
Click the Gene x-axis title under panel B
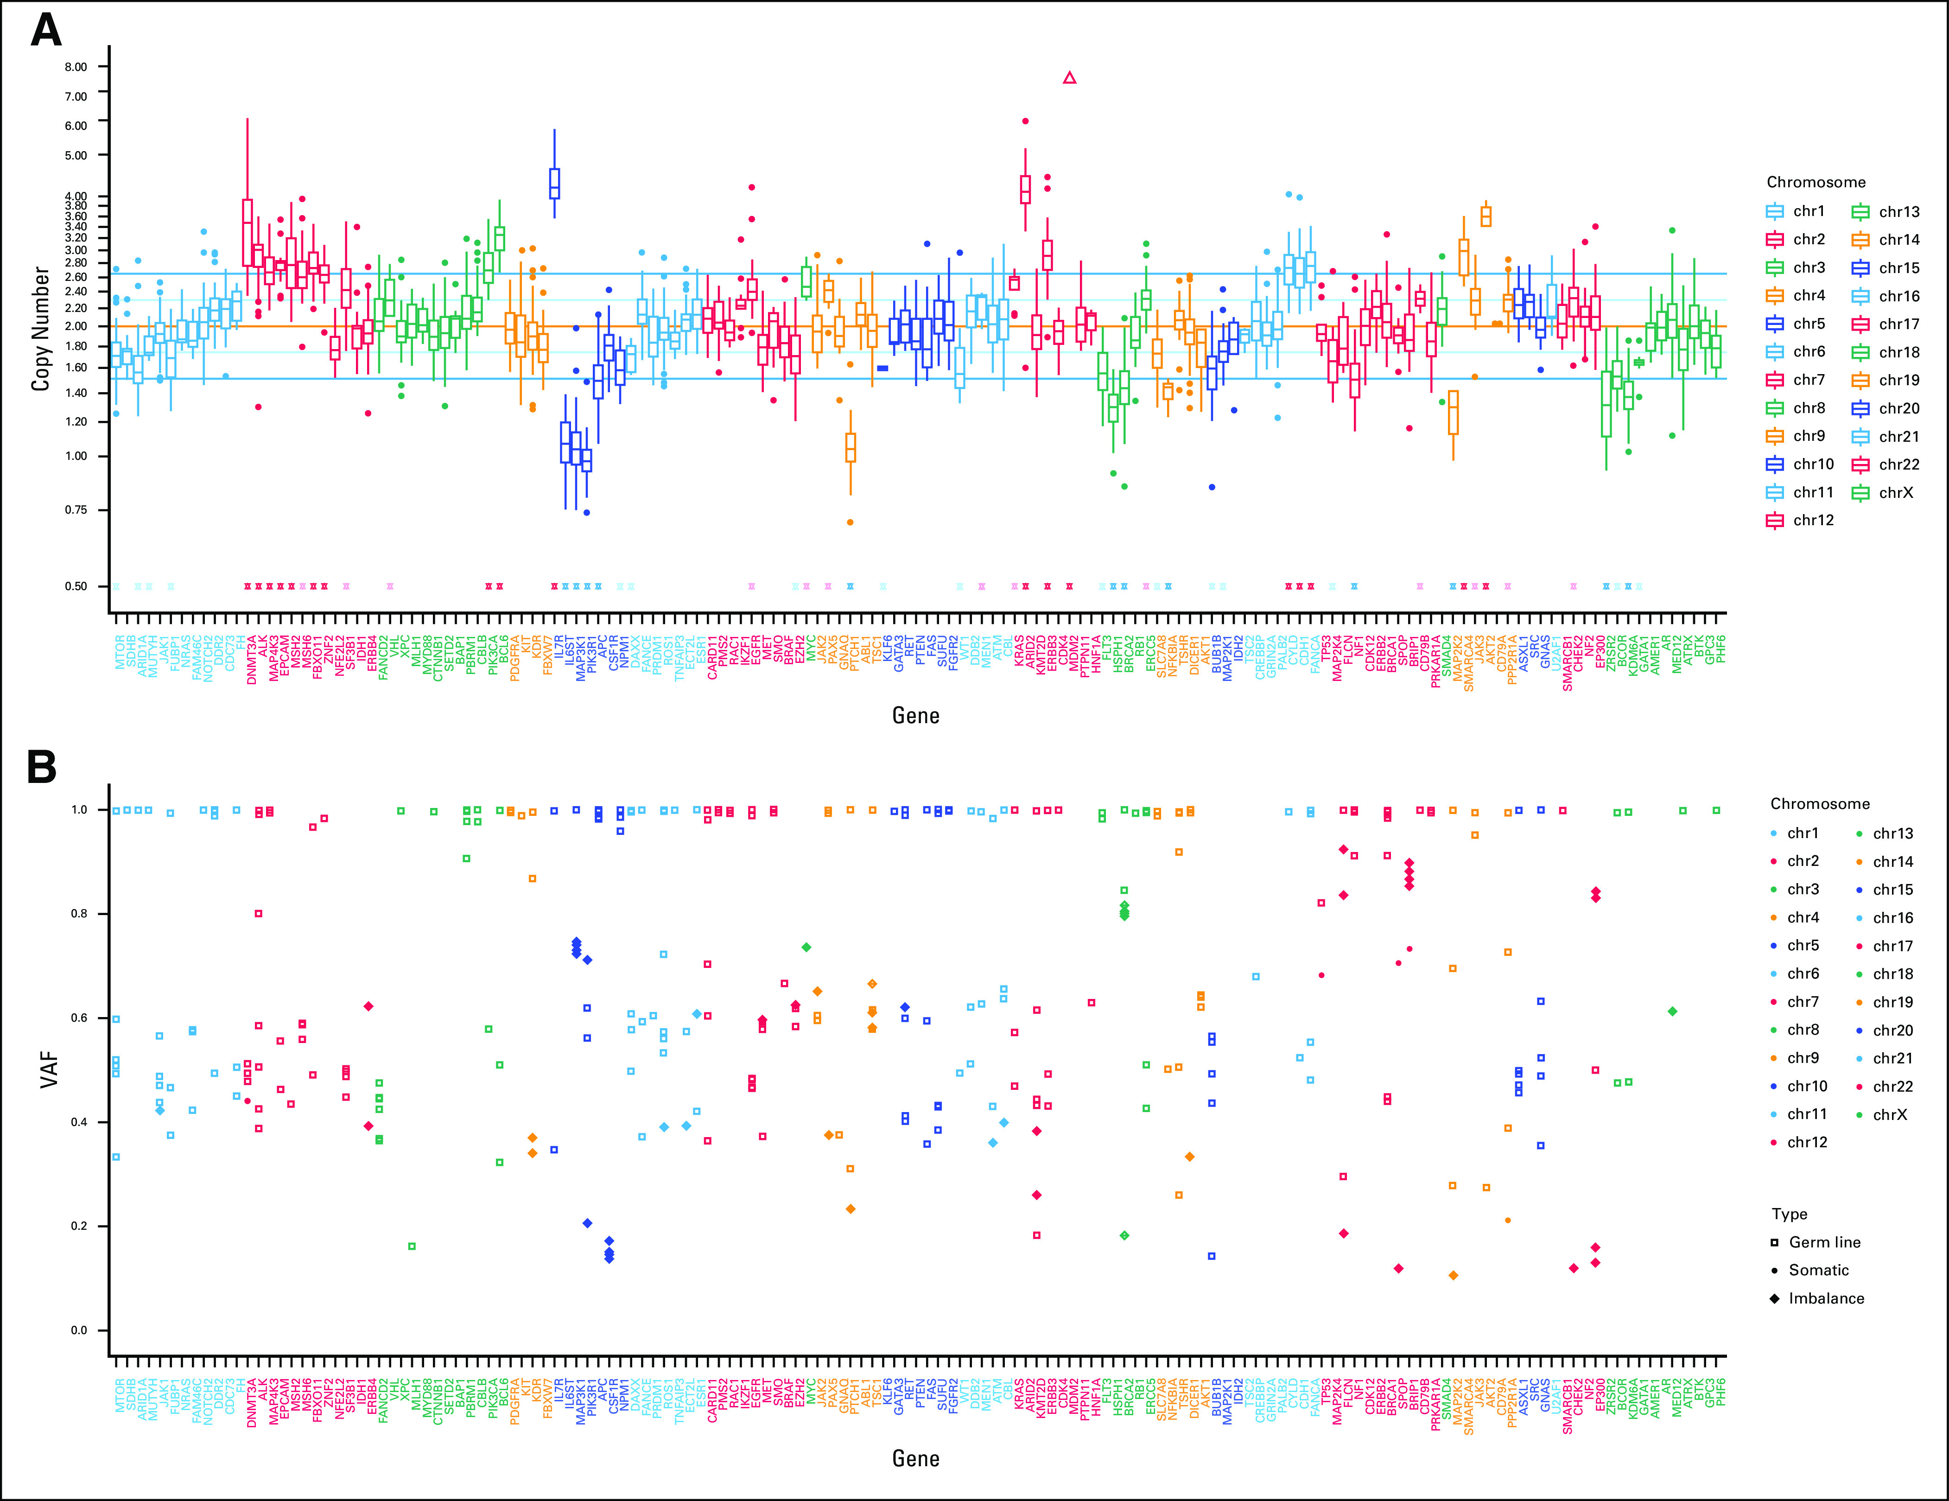[x=915, y=1458]
